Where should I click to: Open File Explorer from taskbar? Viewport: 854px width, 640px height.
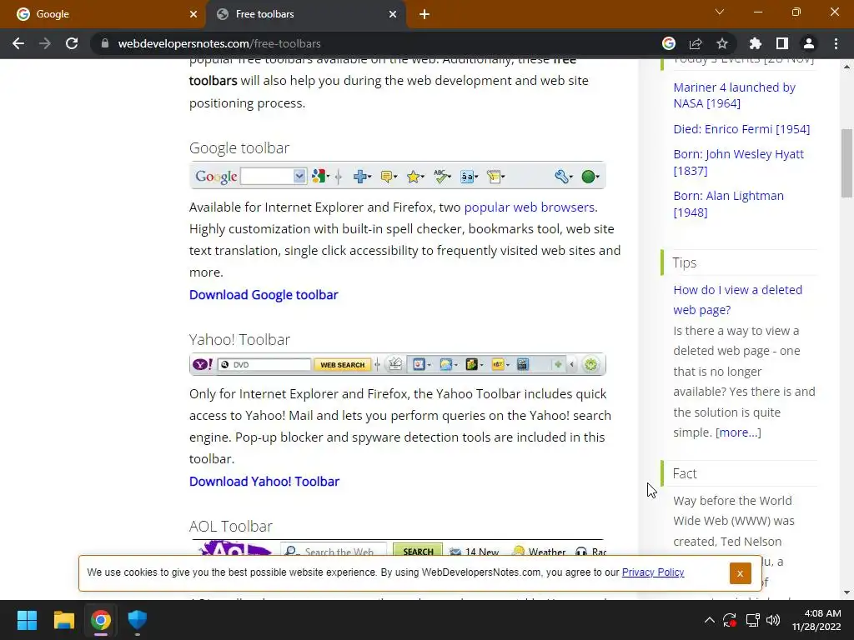tap(63, 620)
